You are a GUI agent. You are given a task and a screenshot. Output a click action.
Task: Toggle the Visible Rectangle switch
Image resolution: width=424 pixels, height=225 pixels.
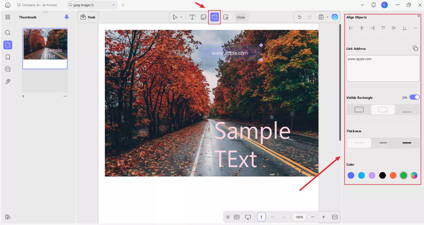(414, 97)
